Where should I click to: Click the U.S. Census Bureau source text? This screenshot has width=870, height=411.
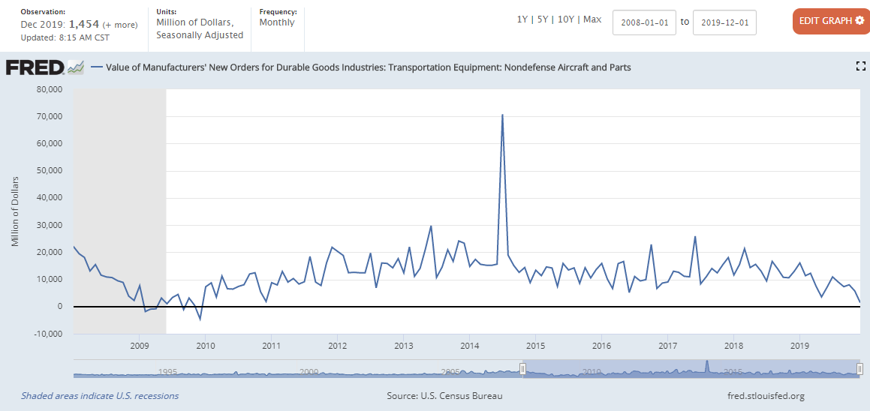[x=444, y=396]
